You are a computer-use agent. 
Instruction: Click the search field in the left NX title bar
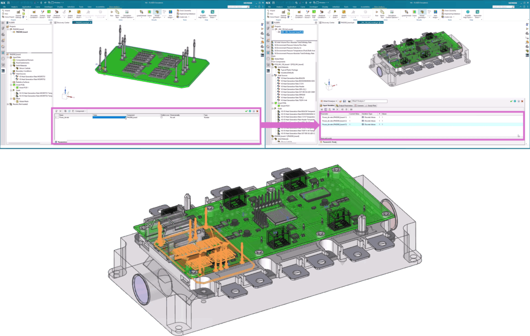point(238,7)
